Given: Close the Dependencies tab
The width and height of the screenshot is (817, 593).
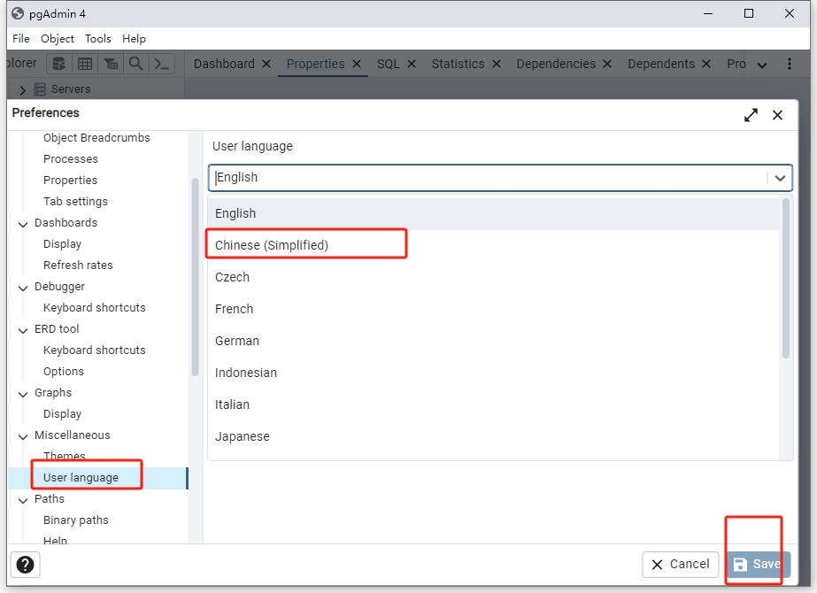Looking at the screenshot, I should point(607,64).
